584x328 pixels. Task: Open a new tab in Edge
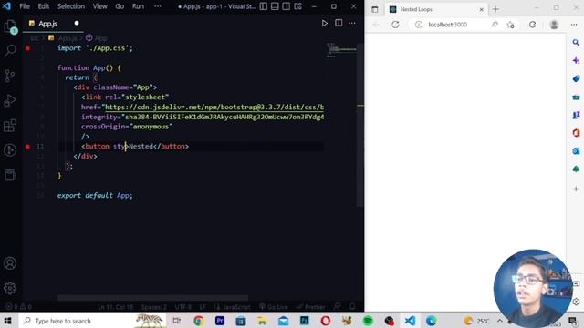click(x=495, y=9)
